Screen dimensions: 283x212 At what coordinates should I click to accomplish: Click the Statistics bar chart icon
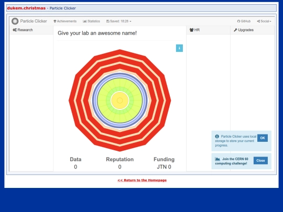pos(84,21)
